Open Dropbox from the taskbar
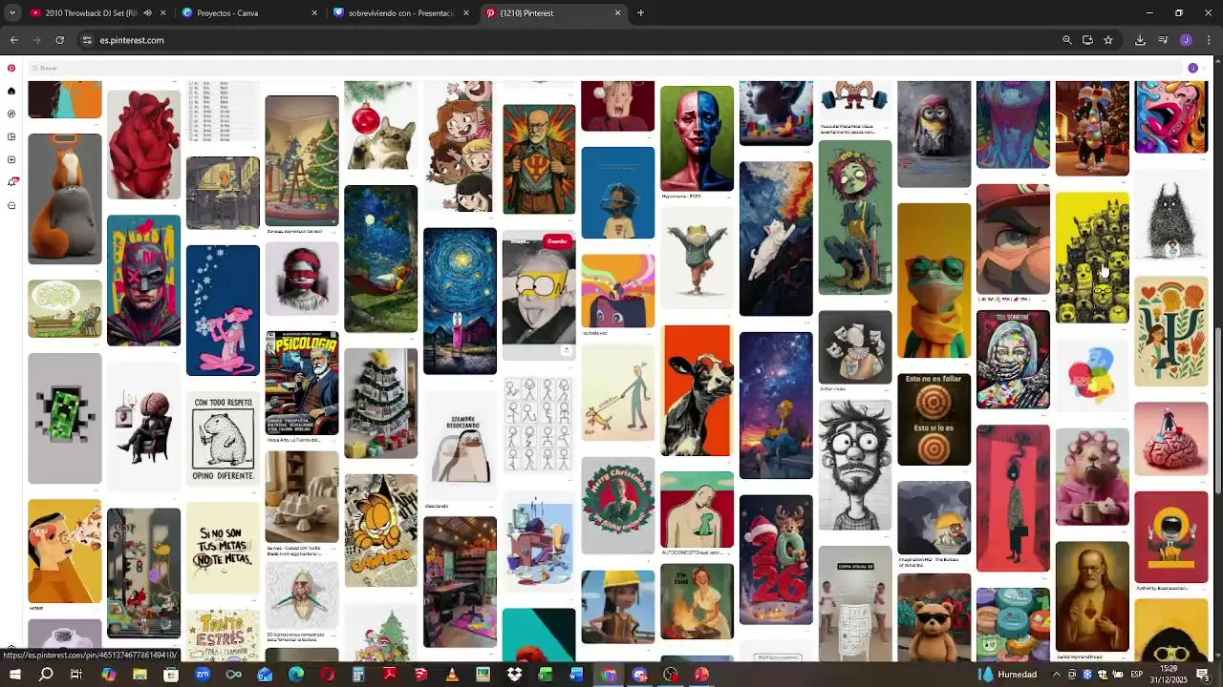 coord(514,675)
